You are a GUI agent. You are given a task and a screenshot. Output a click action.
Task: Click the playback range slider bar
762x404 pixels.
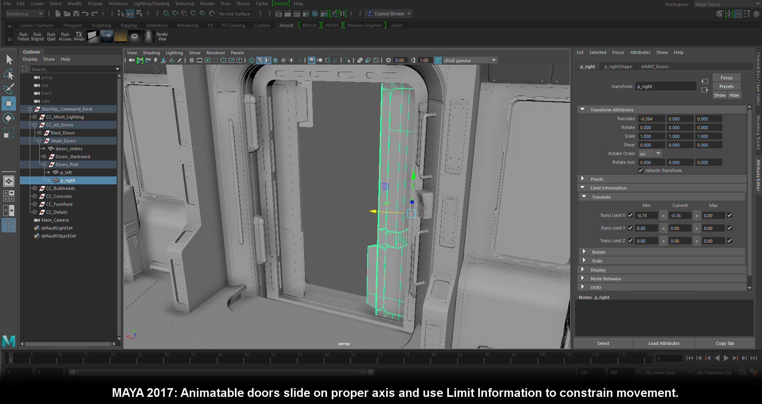click(x=221, y=373)
